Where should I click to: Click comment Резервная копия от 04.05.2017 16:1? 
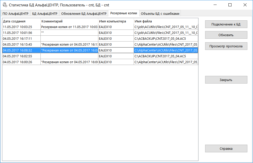point(69,44)
